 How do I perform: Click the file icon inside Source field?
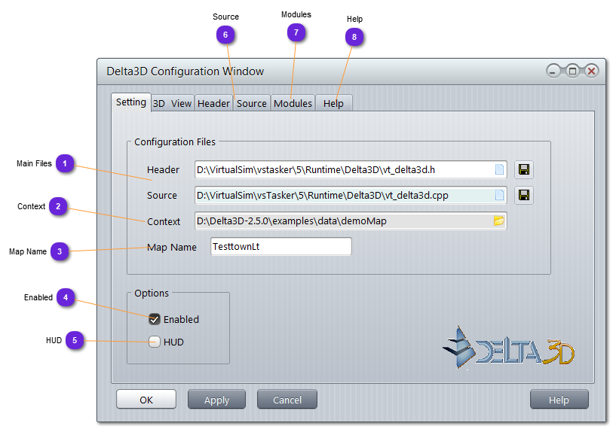coord(499,196)
